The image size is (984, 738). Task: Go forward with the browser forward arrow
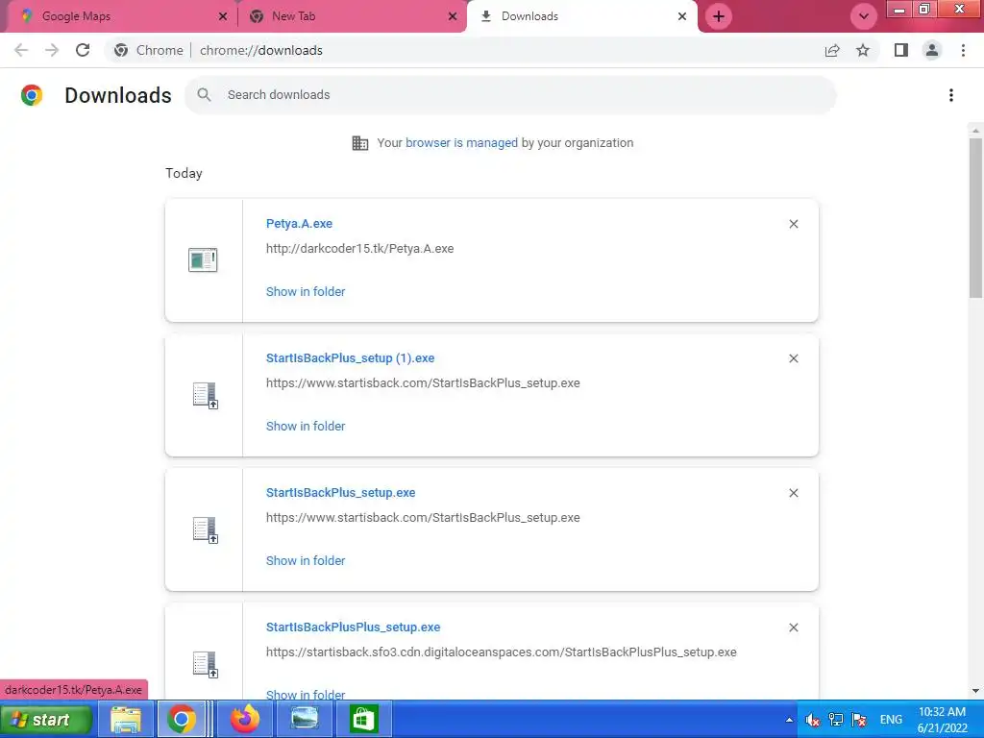52,50
